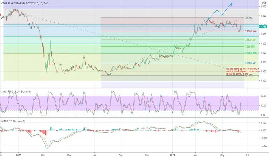This screenshot has width=269, height=158.
Task: Click the Fibonacci 0.382(1.284) label
Action: point(251,40)
